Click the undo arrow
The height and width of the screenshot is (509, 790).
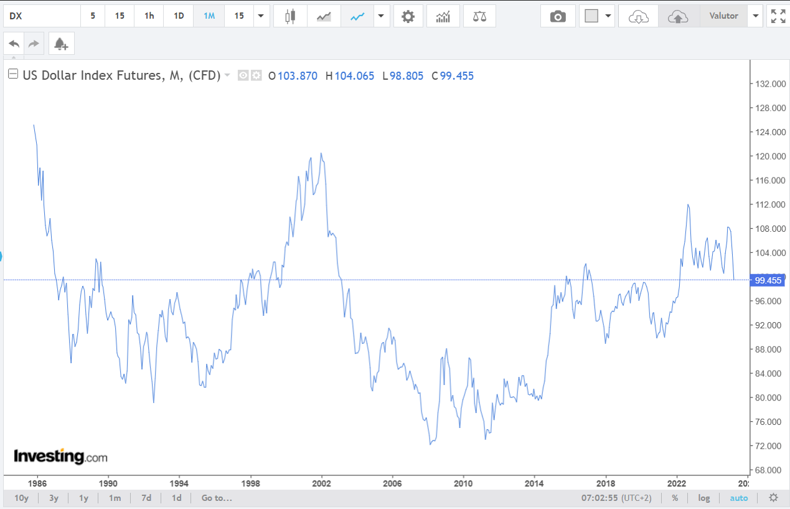tap(14, 44)
